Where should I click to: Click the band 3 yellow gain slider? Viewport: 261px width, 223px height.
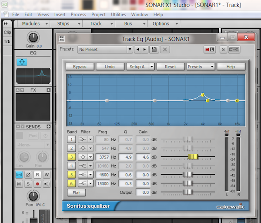(x=193, y=157)
